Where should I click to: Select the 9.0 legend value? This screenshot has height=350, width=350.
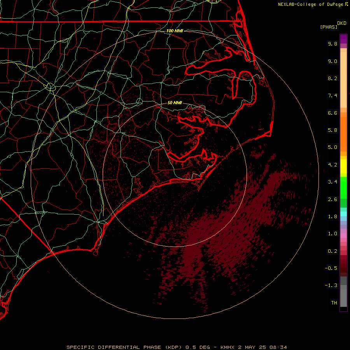[x=332, y=61]
